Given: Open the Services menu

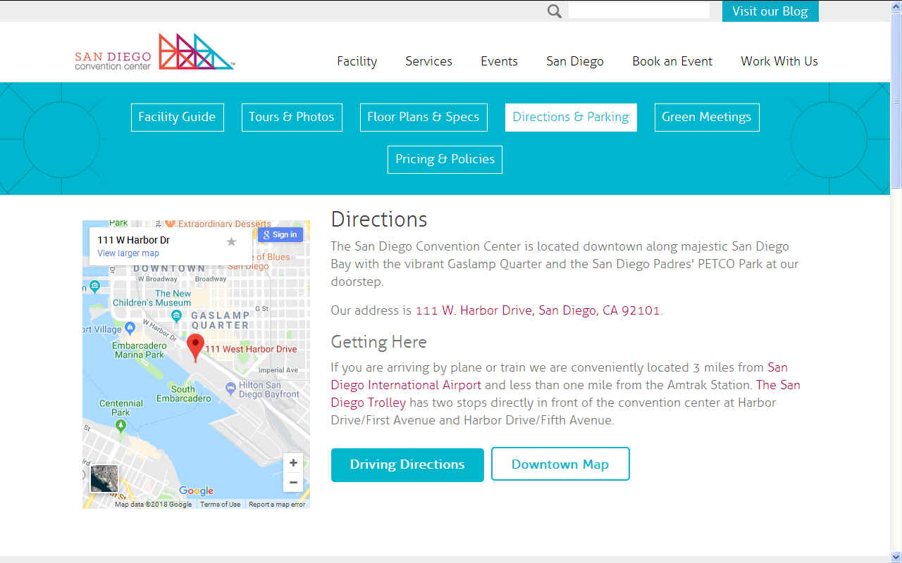Looking at the screenshot, I should coord(428,61).
